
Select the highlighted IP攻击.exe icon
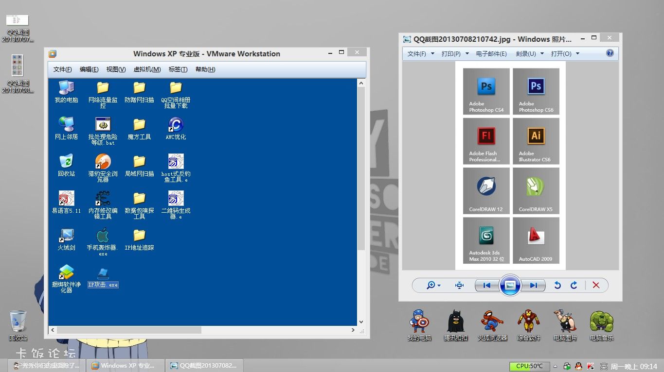pos(103,277)
